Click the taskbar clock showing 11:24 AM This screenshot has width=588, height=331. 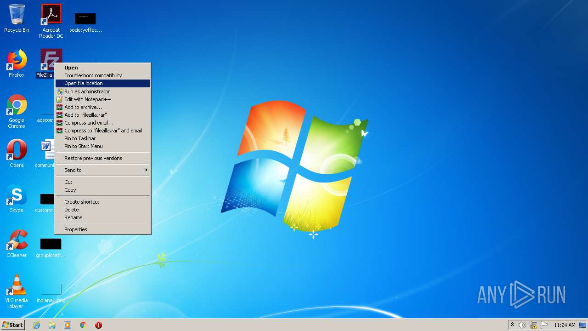tap(565, 325)
